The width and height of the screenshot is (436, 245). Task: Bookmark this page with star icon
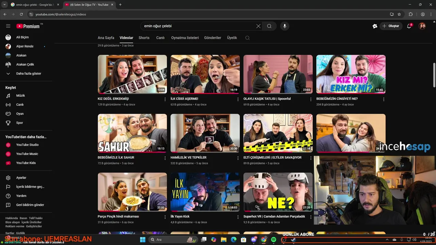[x=399, y=14]
